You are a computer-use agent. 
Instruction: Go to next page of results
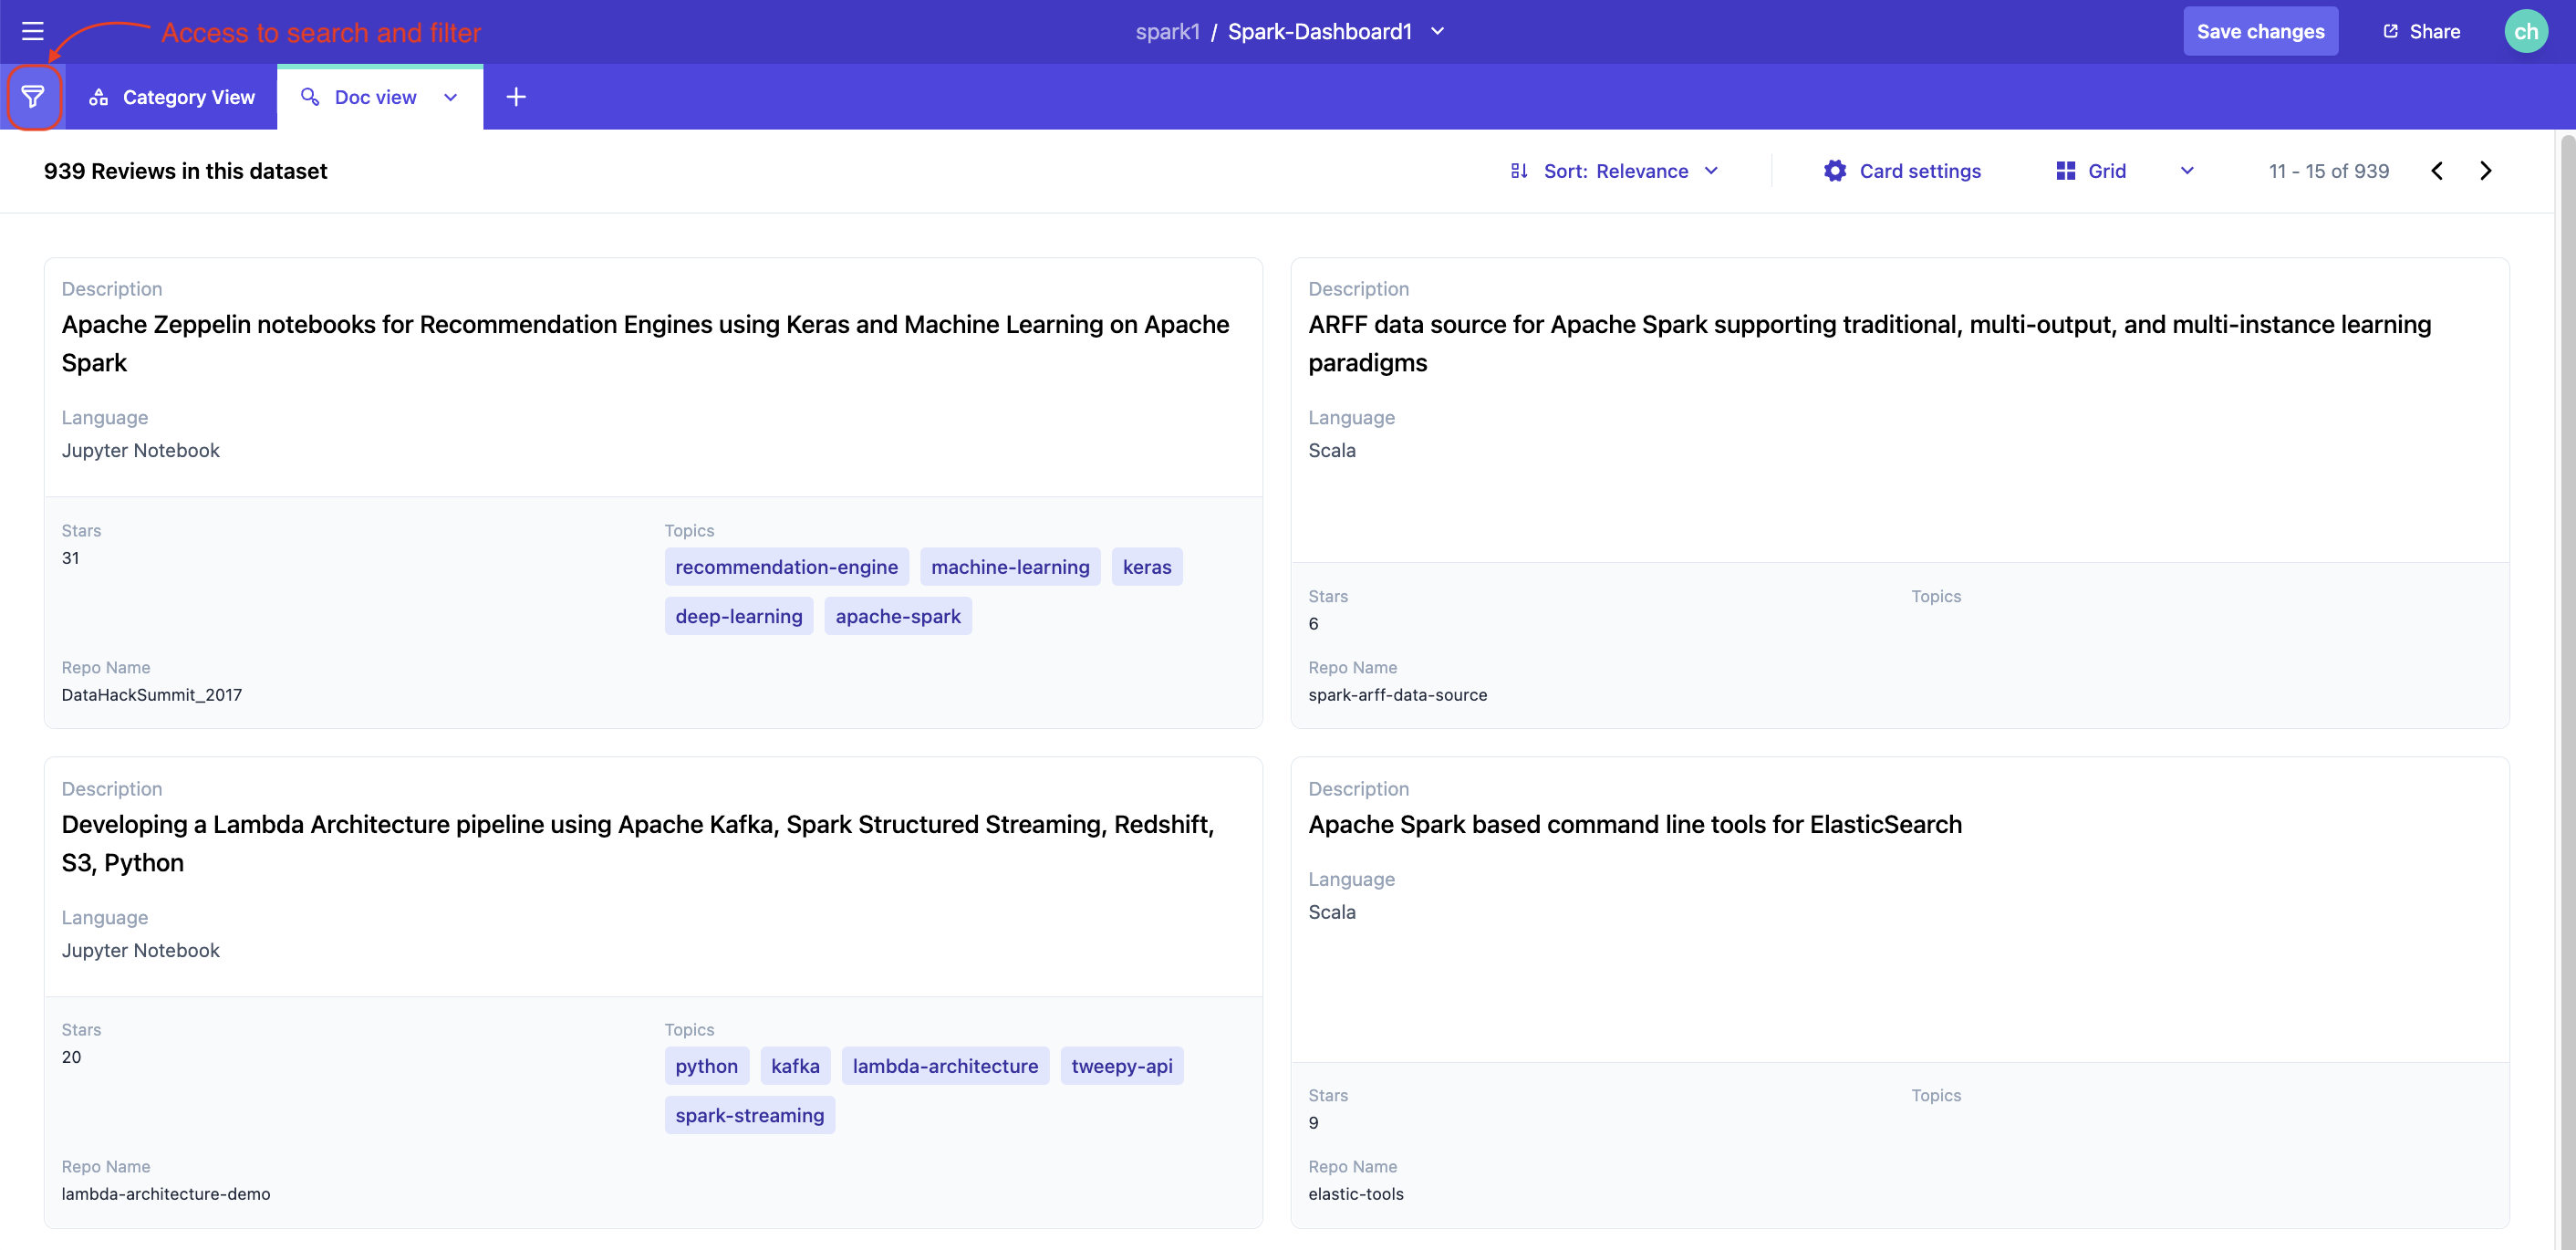coord(2485,171)
